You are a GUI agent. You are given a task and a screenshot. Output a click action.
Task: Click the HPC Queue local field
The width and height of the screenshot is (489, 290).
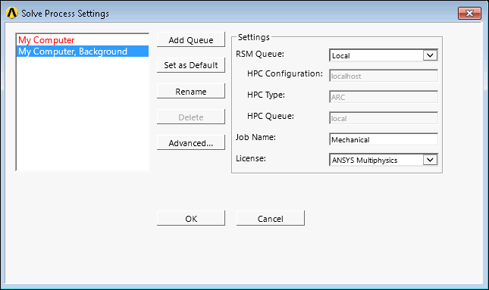click(x=384, y=118)
